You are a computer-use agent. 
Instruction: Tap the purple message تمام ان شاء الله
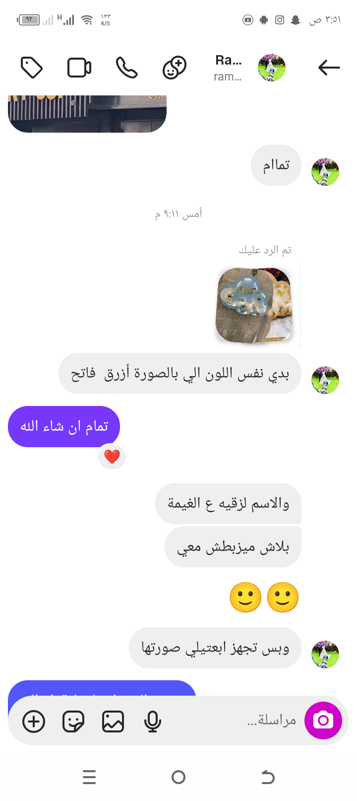click(64, 426)
